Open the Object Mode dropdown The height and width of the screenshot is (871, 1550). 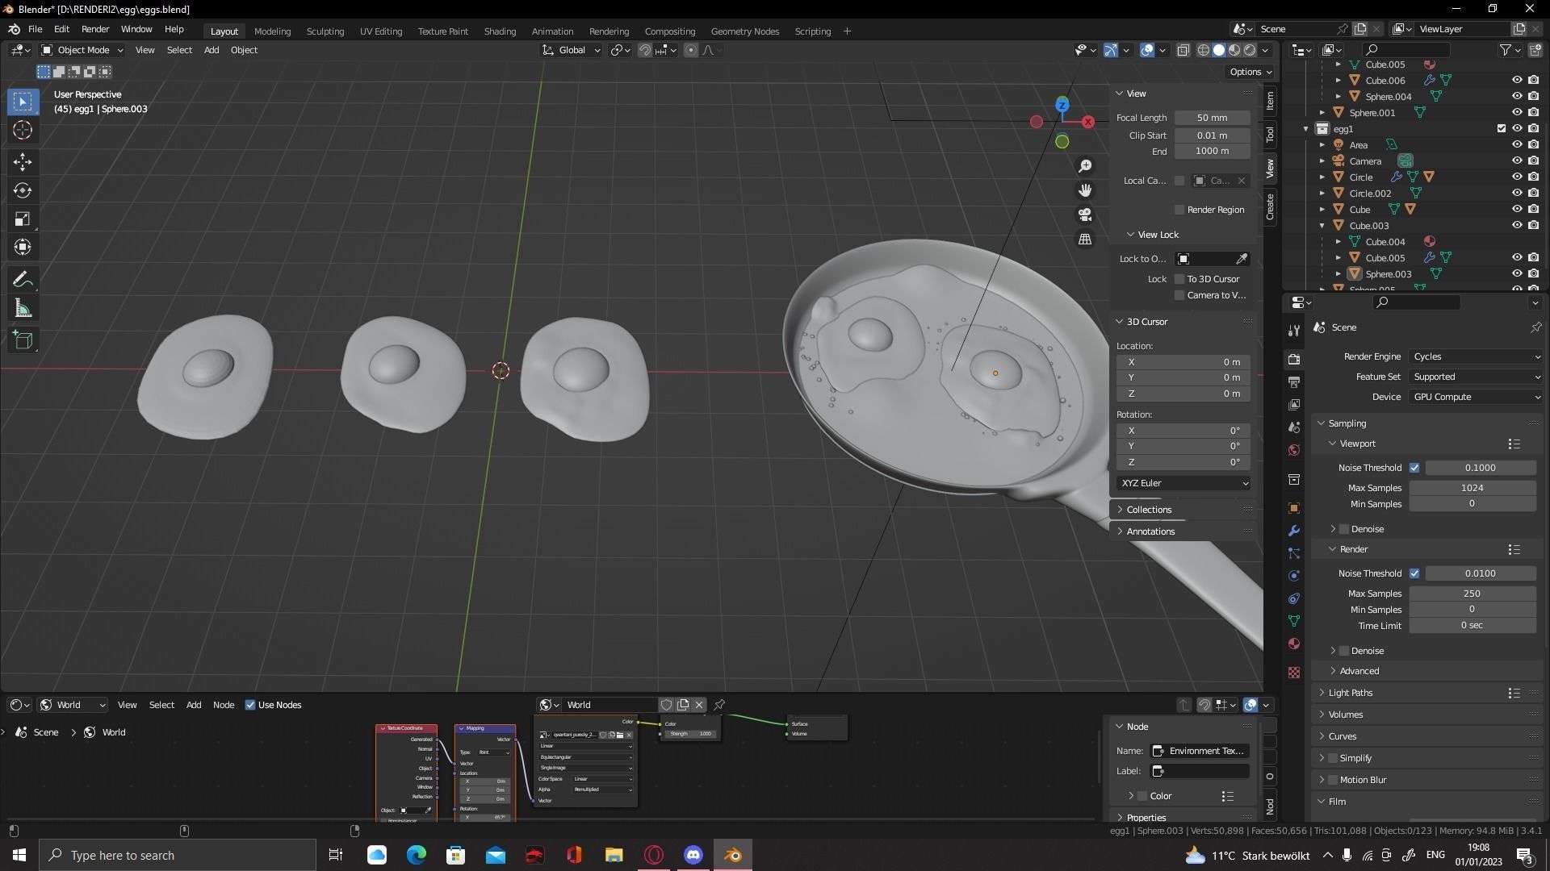(x=82, y=50)
